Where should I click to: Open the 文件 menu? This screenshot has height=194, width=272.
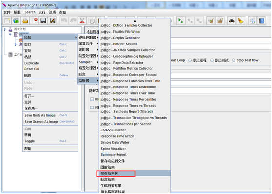7,12
